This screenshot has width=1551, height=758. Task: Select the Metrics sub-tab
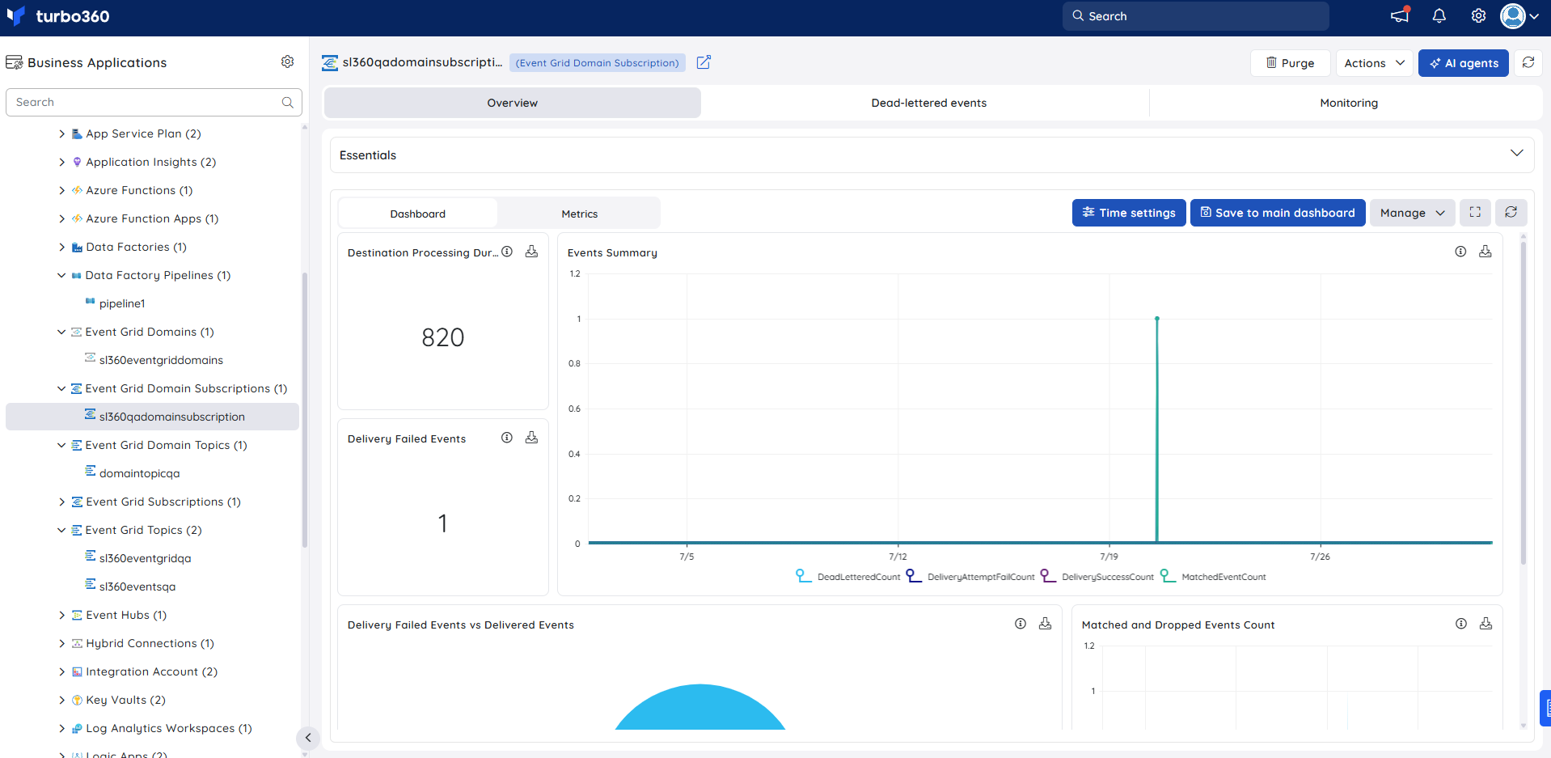579,214
